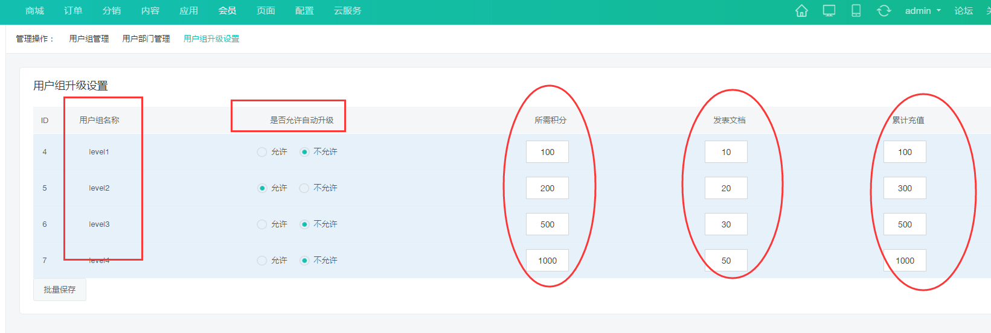Screen dimensions: 991x333
Task: Click level1 所需积分 field showing 100
Action: click(x=547, y=152)
